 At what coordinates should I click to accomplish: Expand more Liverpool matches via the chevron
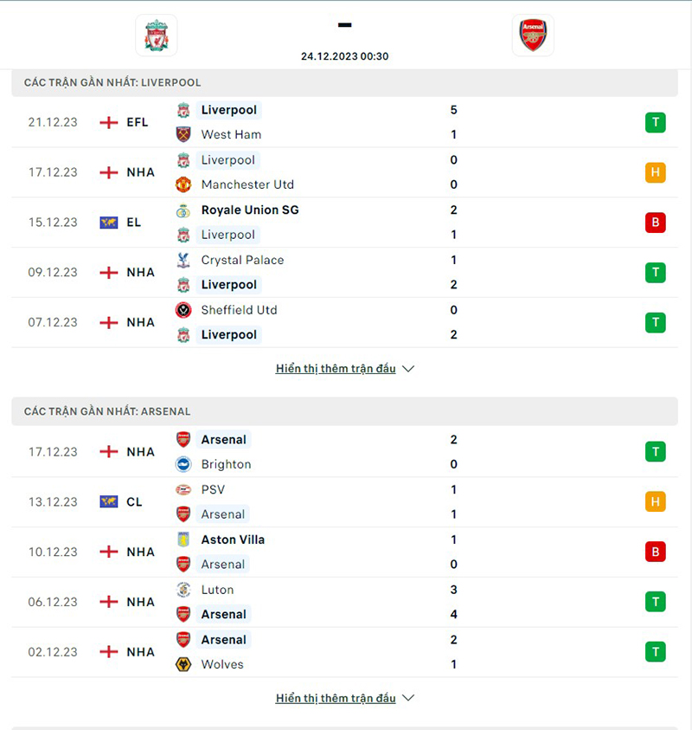(x=407, y=368)
